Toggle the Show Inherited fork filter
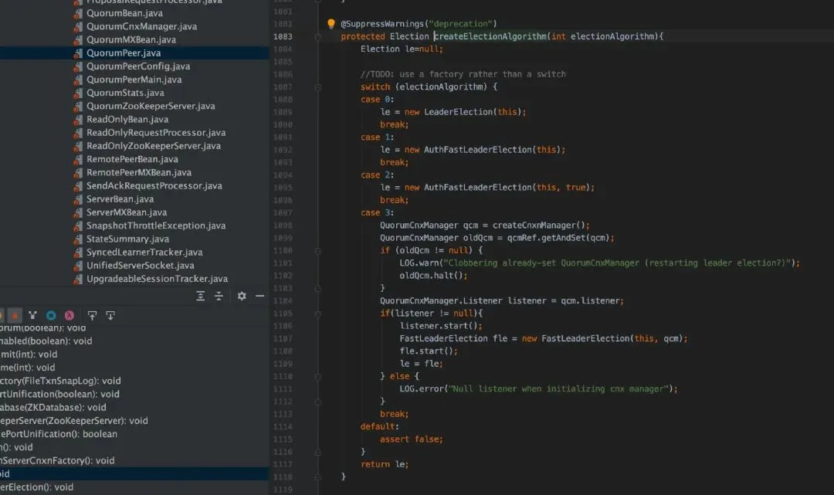 (x=32, y=315)
